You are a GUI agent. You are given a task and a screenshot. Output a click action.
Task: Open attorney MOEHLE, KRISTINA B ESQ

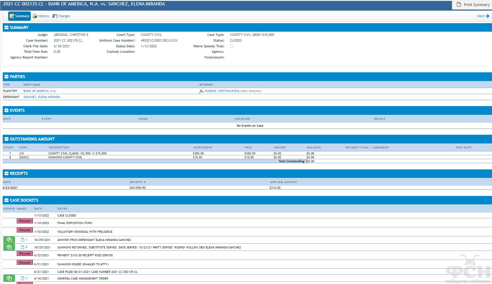tap(222, 91)
